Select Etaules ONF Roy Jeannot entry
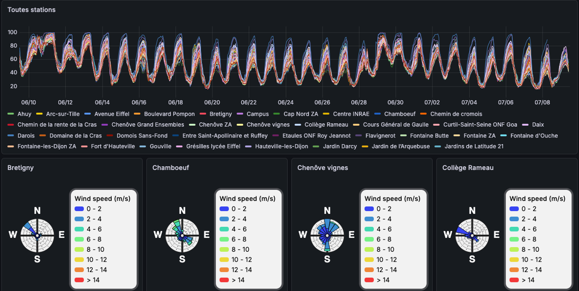 point(316,136)
